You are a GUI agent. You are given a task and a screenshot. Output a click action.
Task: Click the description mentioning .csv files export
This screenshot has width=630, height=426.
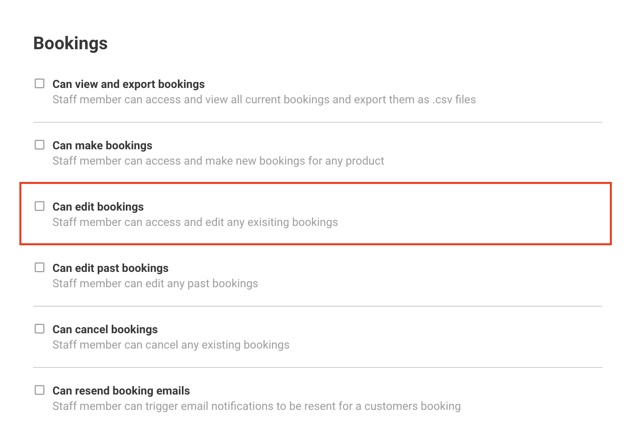click(264, 100)
